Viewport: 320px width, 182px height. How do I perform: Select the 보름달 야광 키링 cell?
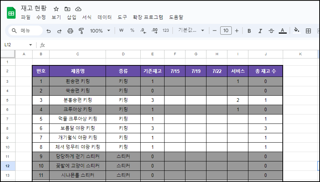click(x=77, y=129)
